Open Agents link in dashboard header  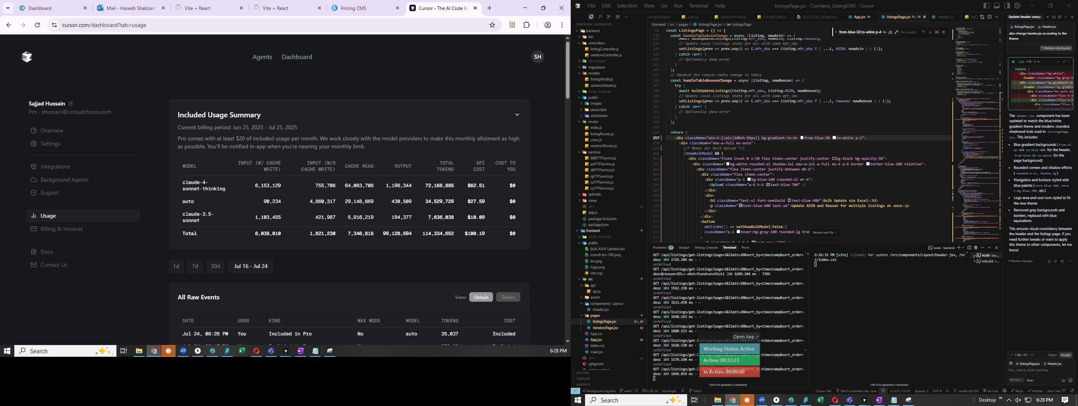262,57
